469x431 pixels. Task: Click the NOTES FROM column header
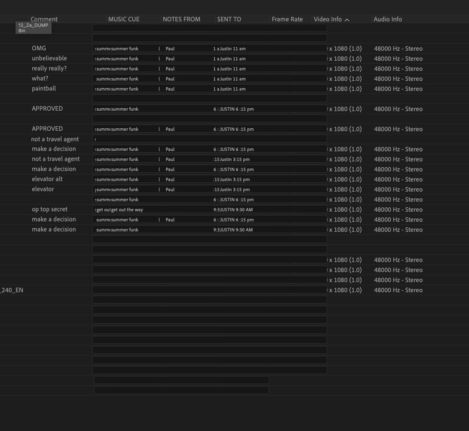tap(182, 19)
